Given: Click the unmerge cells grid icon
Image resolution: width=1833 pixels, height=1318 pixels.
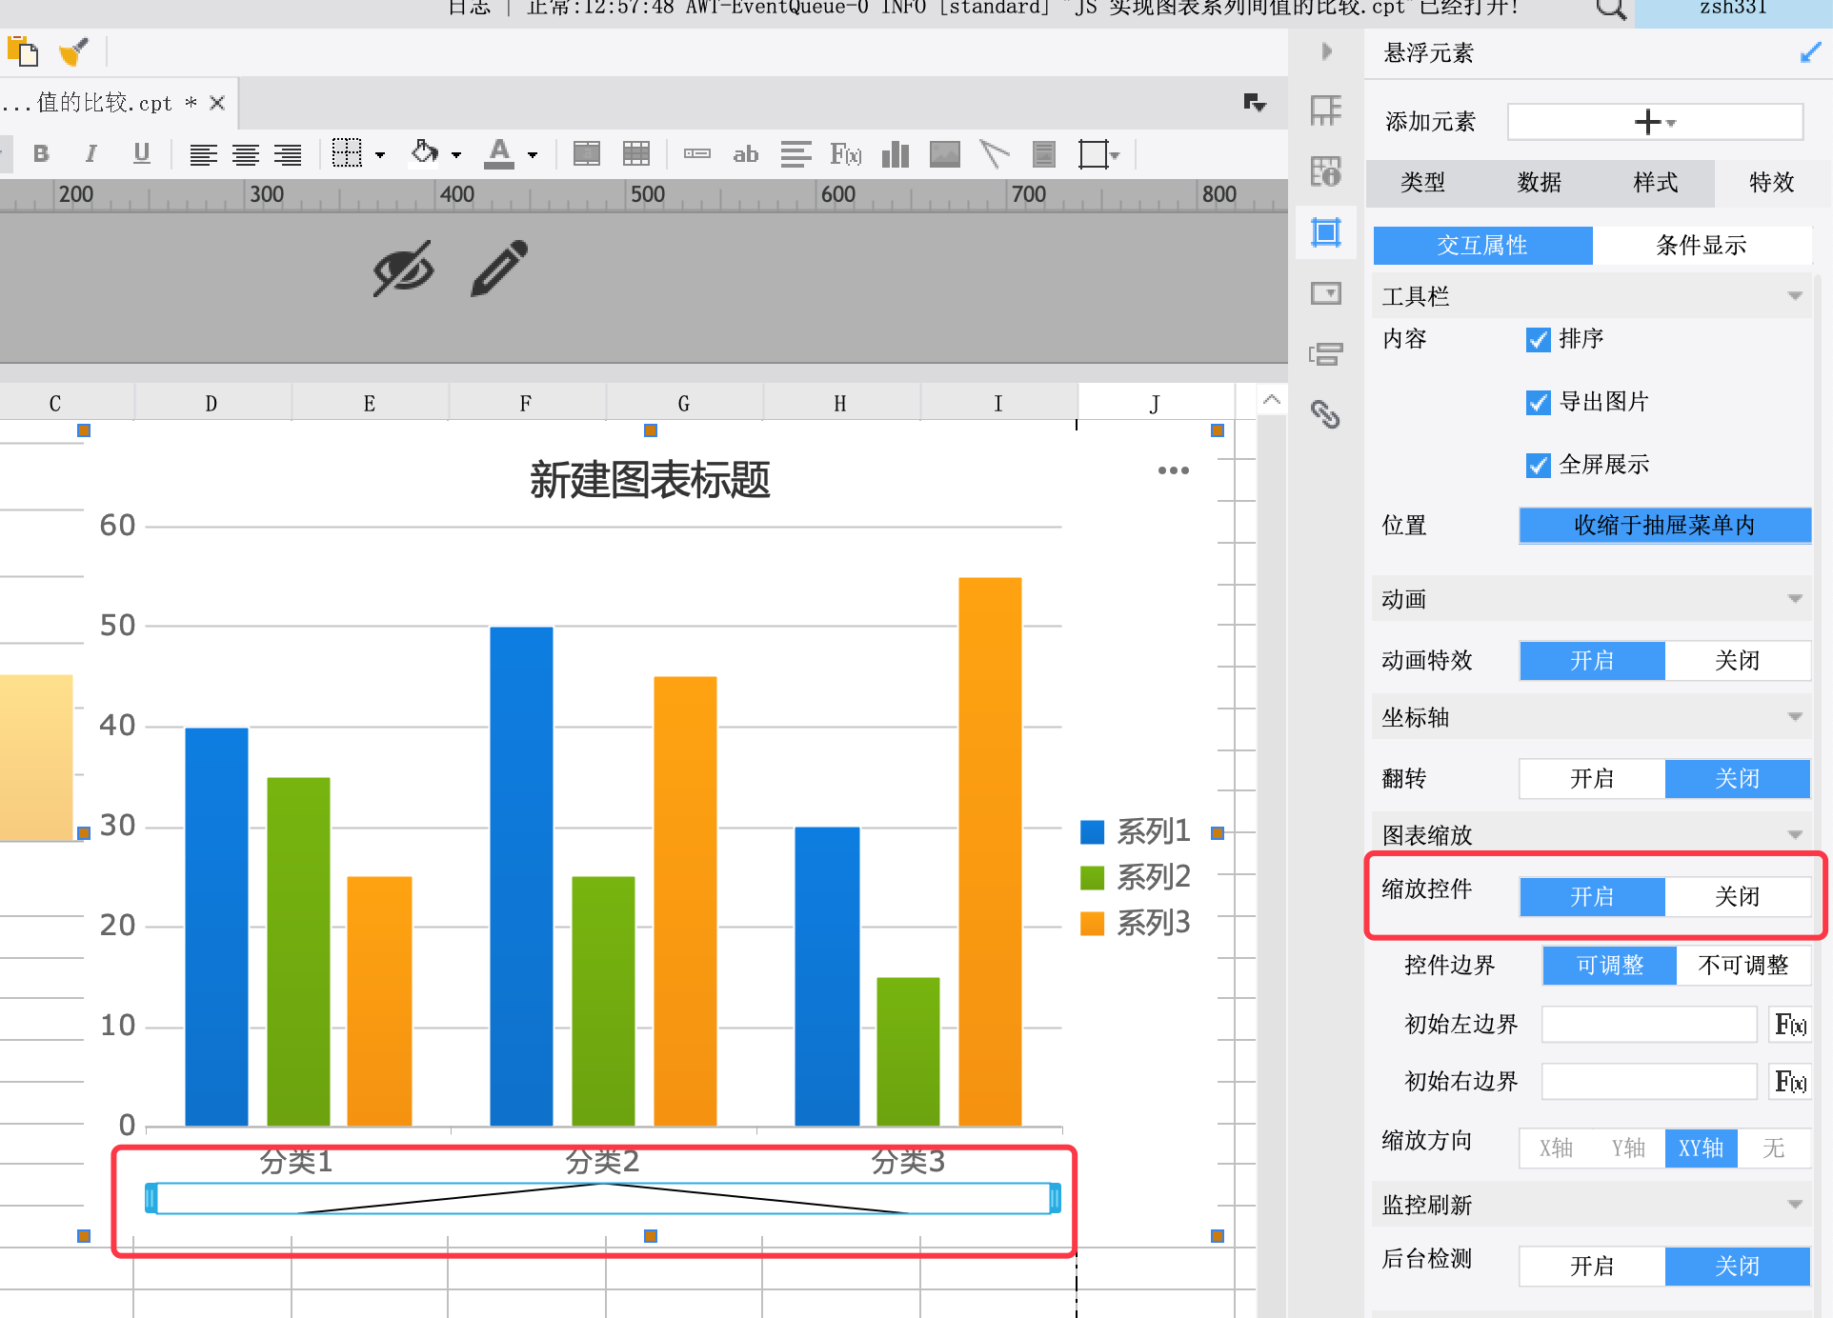Looking at the screenshot, I should point(636,153).
